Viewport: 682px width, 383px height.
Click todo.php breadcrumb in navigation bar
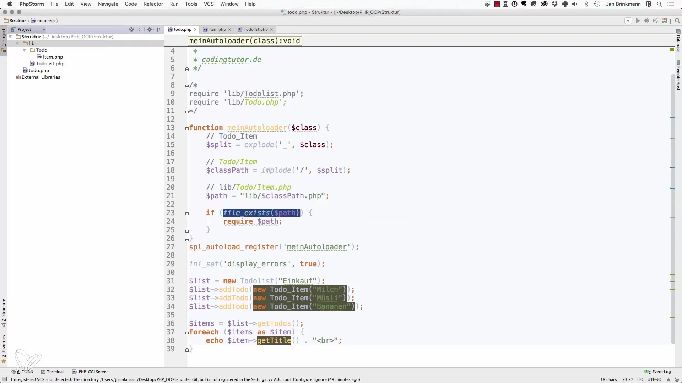click(43, 21)
